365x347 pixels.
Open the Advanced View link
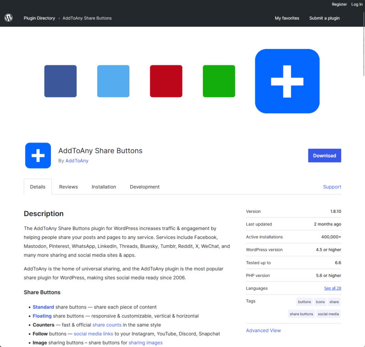(263, 330)
